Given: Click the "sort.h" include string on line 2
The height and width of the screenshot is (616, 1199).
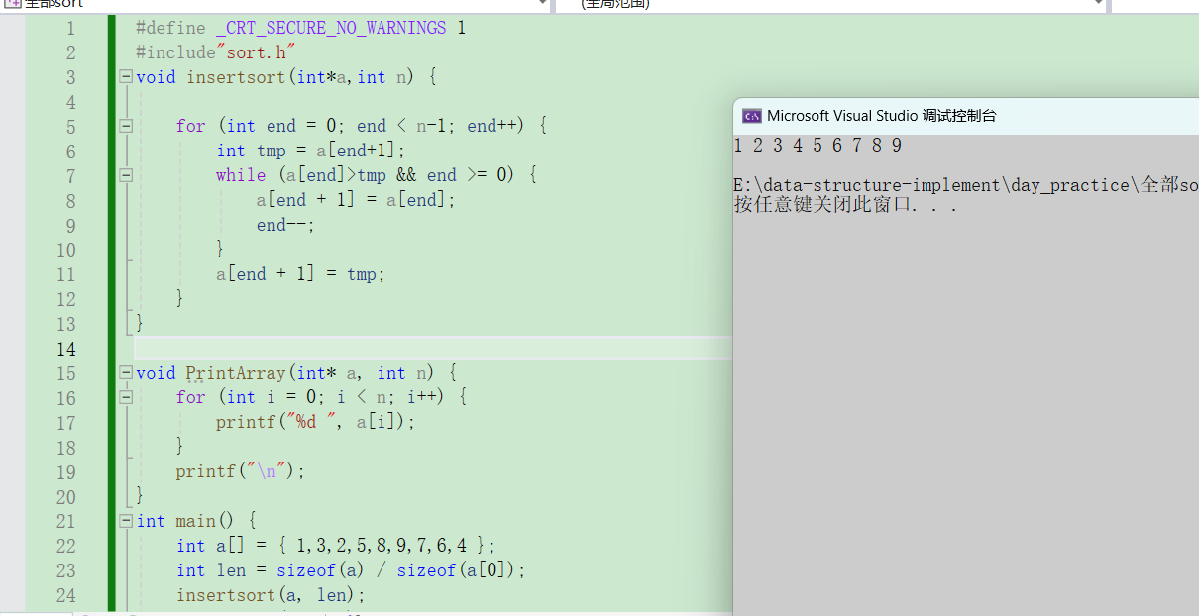Looking at the screenshot, I should tap(257, 52).
